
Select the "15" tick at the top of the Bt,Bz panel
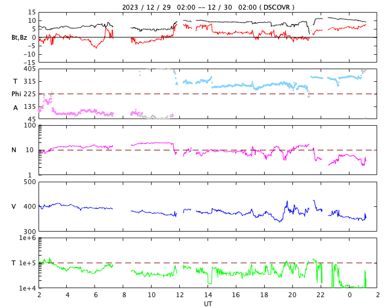click(x=32, y=12)
